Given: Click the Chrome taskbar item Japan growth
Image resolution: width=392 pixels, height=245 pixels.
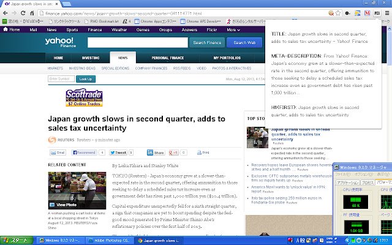Looking at the screenshot, I should [159, 241].
